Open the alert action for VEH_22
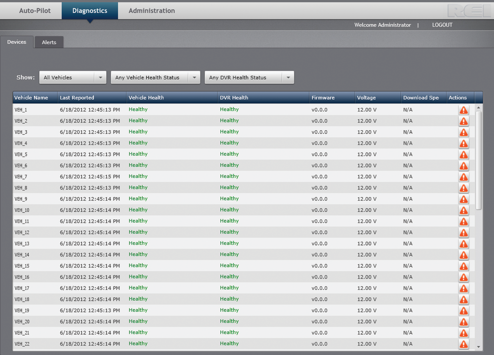The image size is (494, 355). [x=463, y=344]
